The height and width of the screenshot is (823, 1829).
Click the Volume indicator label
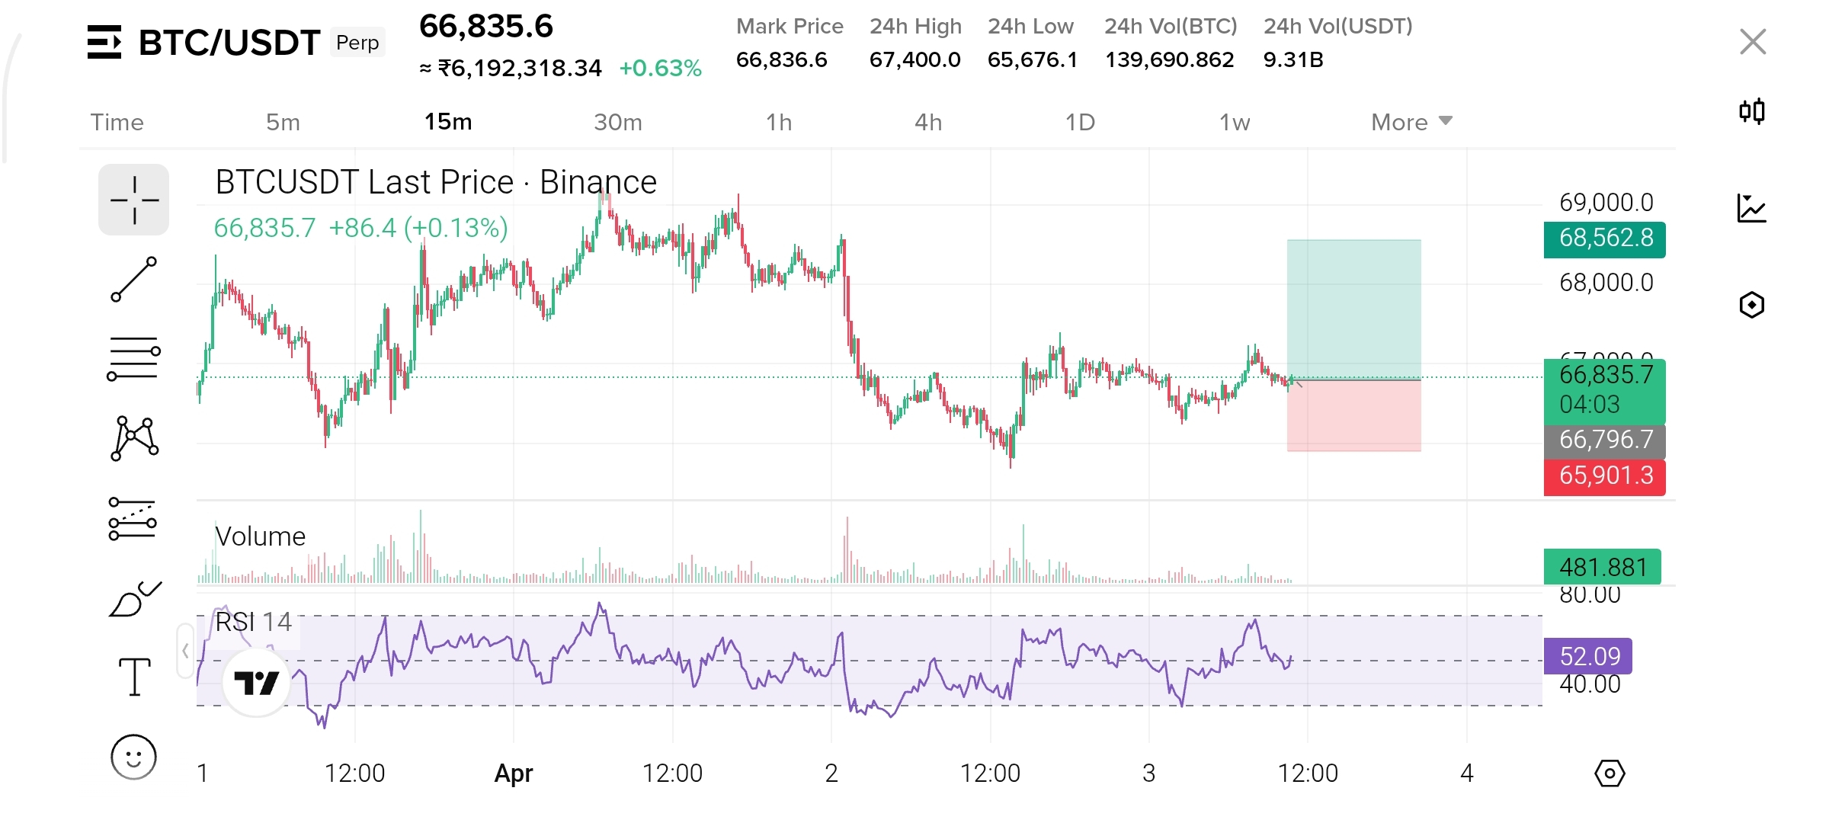[x=260, y=536]
